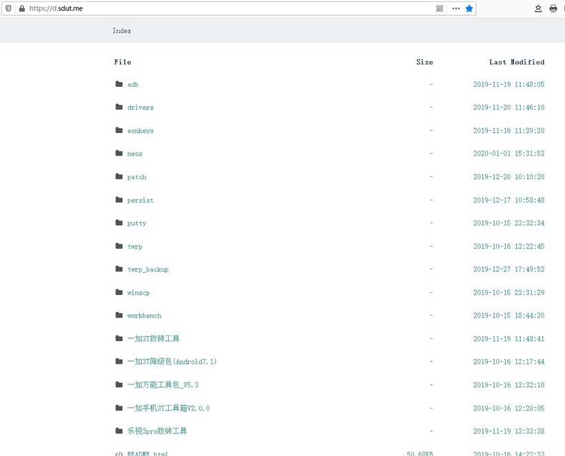
Task: Click the print icon in toolbar
Action: tap(553, 8)
